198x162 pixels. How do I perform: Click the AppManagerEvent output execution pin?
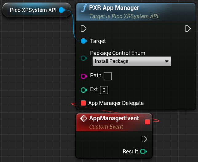click(x=144, y=139)
